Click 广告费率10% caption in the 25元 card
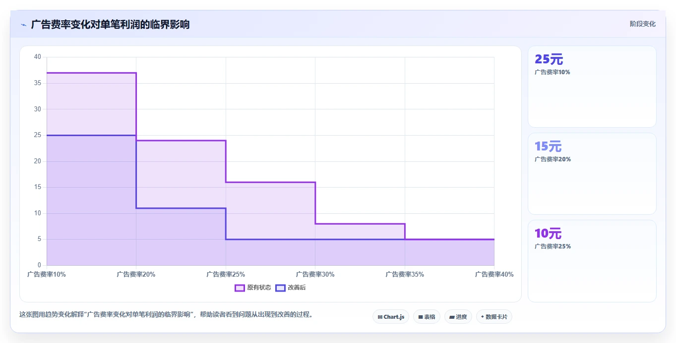The height and width of the screenshot is (343, 676). 553,72
